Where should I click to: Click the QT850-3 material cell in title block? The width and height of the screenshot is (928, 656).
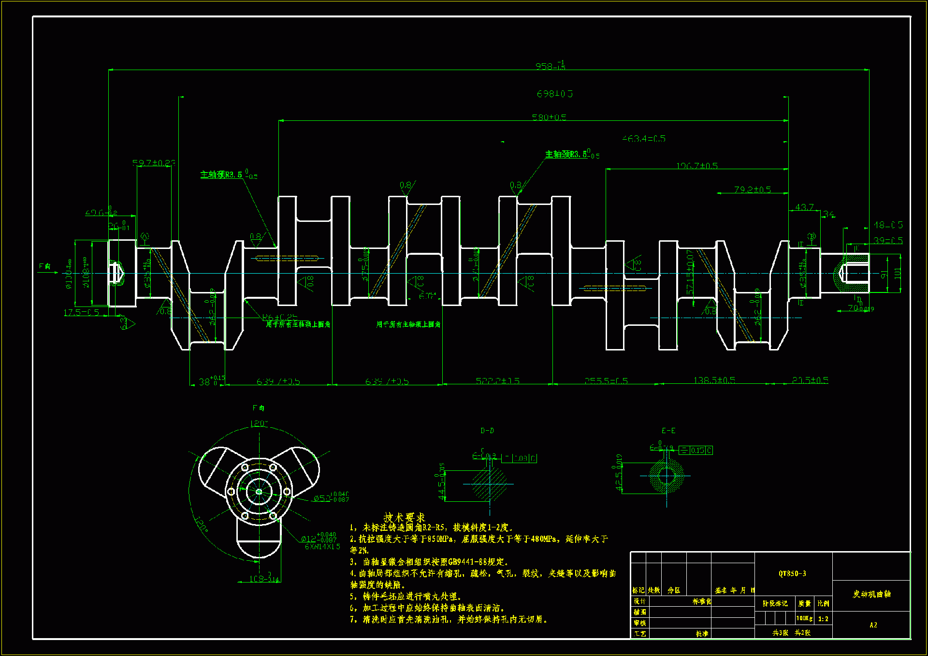tap(792, 573)
